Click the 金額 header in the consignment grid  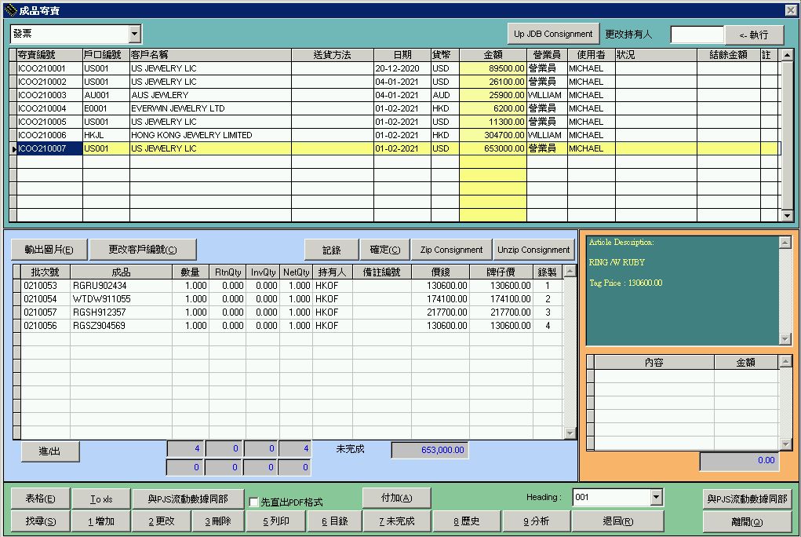click(493, 55)
